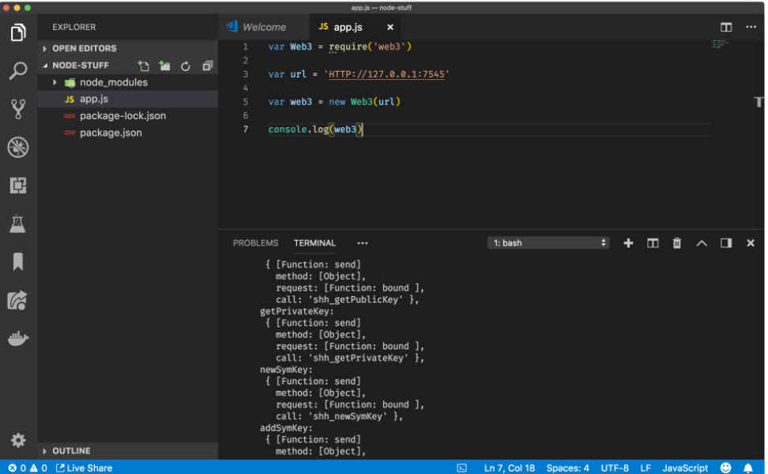Viewport: 768px width, 474px height.
Task: Switch to the PROBLEMS panel tab
Action: pyautogui.click(x=255, y=243)
